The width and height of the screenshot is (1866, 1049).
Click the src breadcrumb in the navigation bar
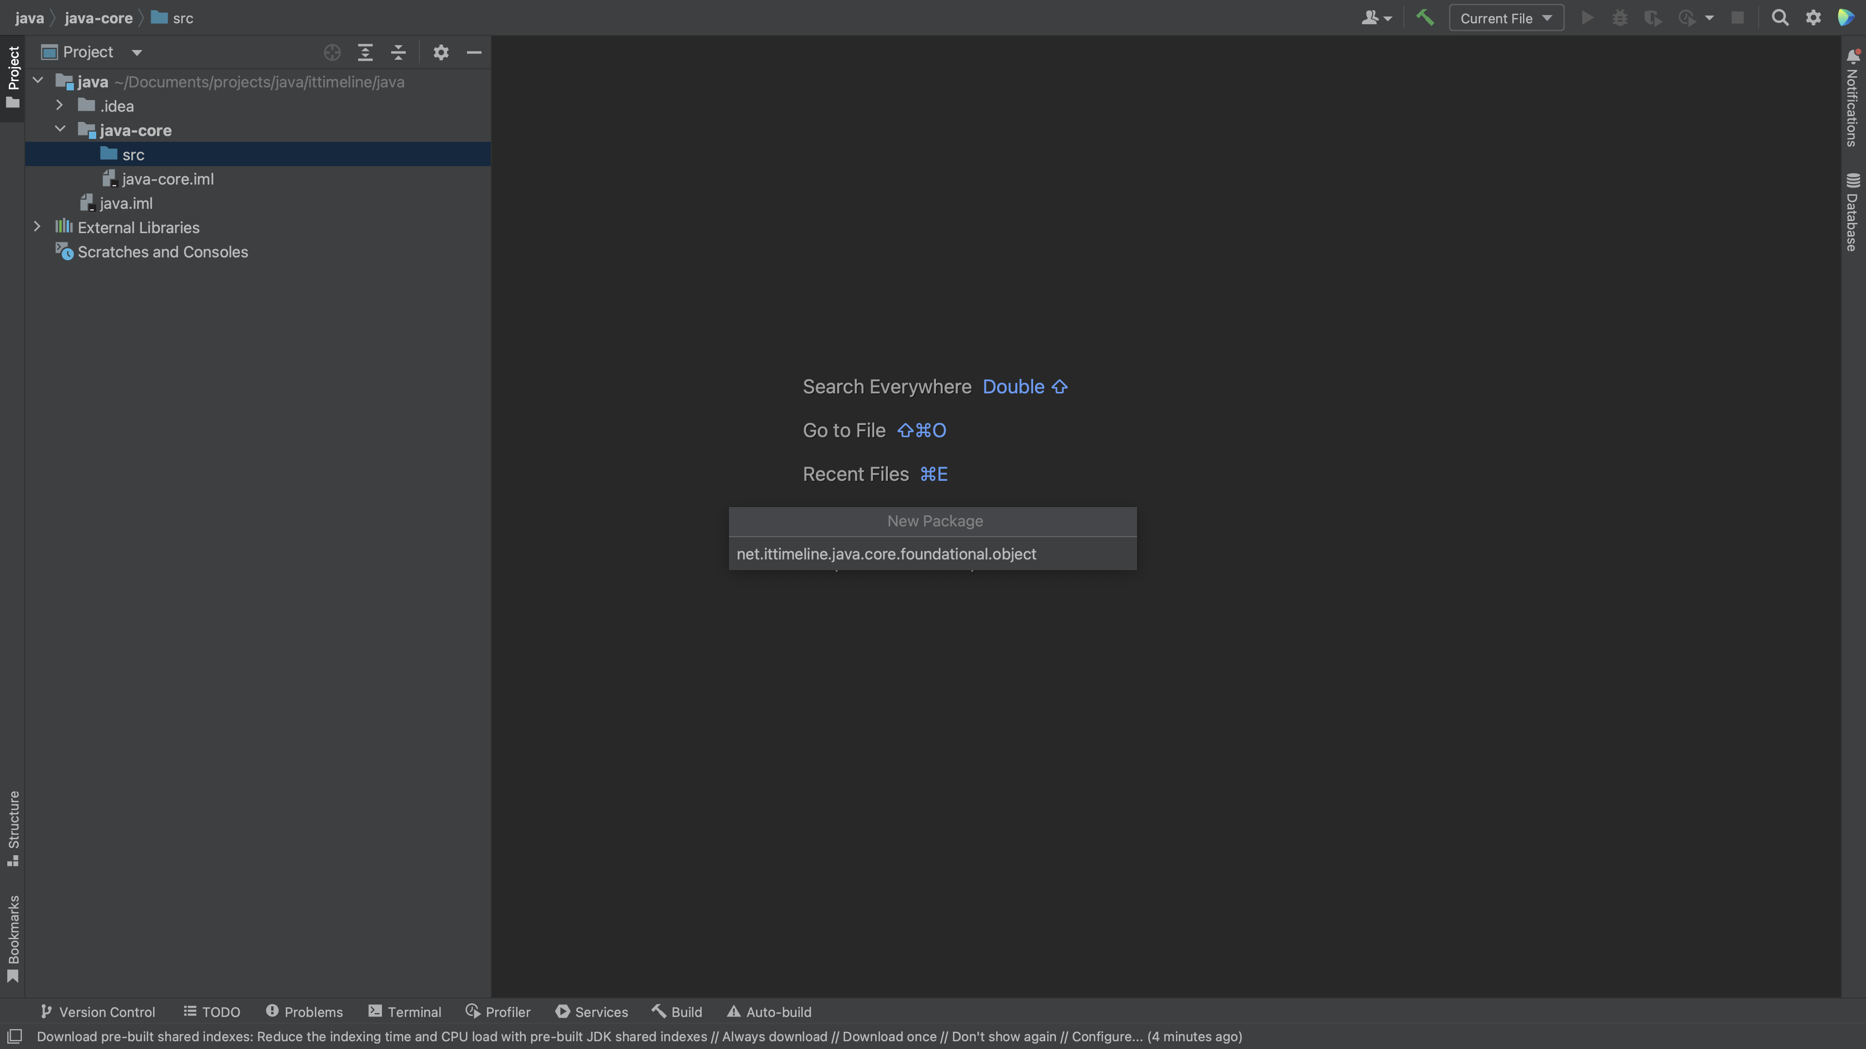173,18
